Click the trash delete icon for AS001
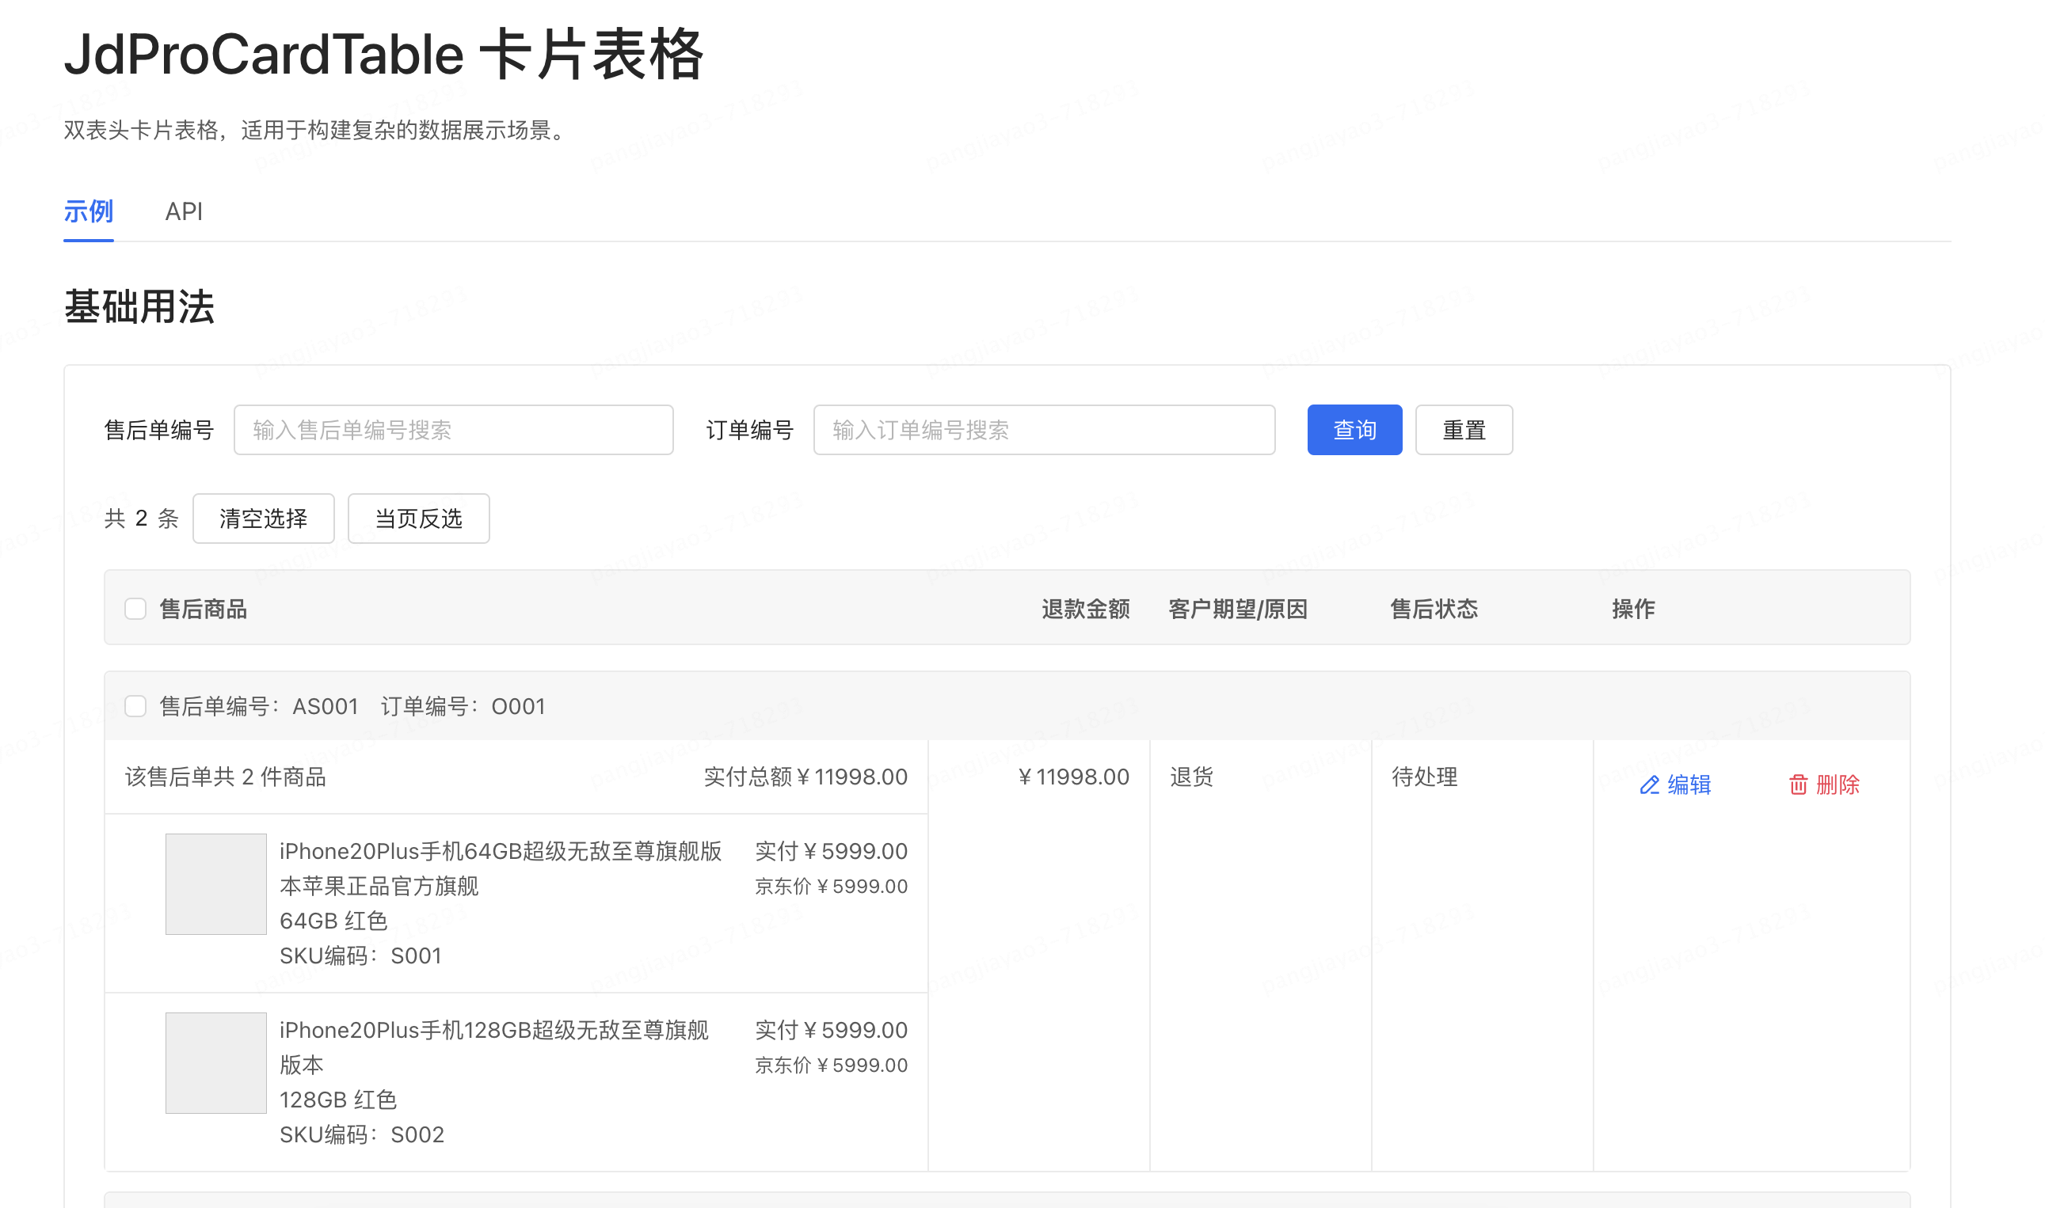Screen dimensions: 2045x1208 tap(1798, 784)
